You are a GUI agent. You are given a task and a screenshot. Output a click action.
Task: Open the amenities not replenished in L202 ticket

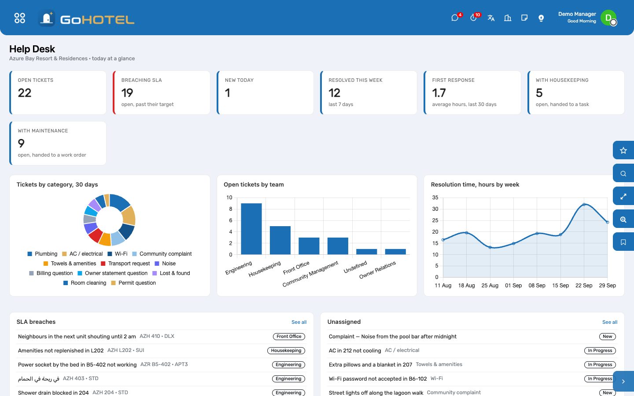click(x=162, y=351)
